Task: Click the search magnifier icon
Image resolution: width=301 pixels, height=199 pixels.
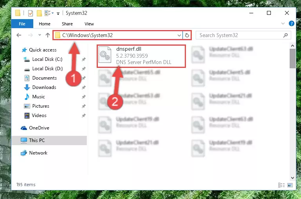Action: tap(285, 35)
